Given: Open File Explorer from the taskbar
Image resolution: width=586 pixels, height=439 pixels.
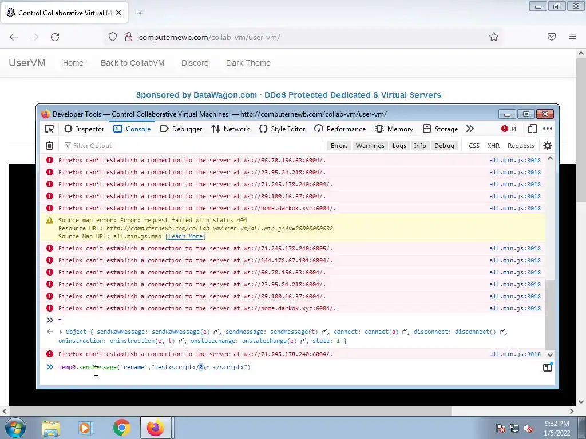Looking at the screenshot, I should coord(51,428).
